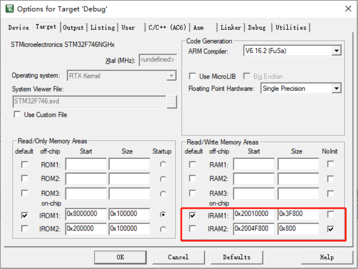The height and width of the screenshot is (269, 358).
Task: Switch to the Linker tab
Action: (x=230, y=28)
